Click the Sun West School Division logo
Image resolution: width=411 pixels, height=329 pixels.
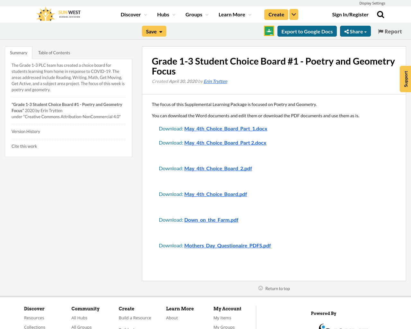coord(58,13)
